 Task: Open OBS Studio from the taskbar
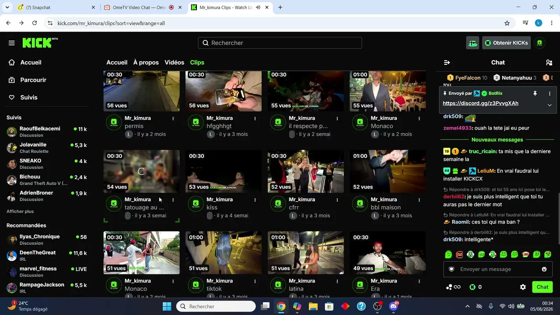pyautogui.click(x=378, y=306)
